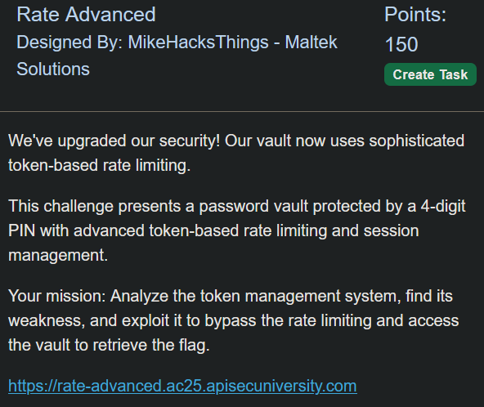The height and width of the screenshot is (407, 484).
Task: Select the Rate Advanced challenge title
Action: [x=86, y=15]
